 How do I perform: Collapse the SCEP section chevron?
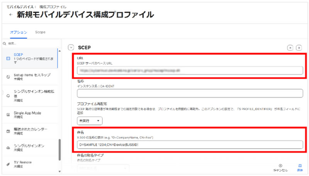pyautogui.click(x=71, y=48)
